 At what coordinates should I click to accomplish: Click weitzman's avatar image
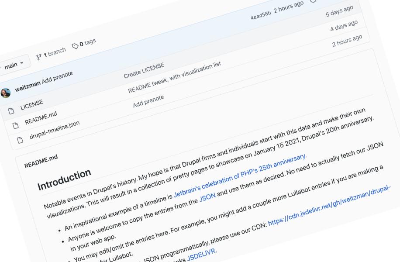[5, 93]
